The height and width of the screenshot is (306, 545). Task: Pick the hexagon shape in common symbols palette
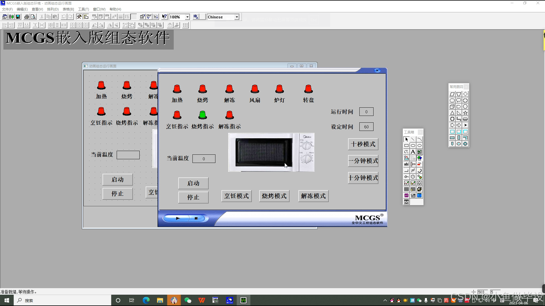point(465,107)
